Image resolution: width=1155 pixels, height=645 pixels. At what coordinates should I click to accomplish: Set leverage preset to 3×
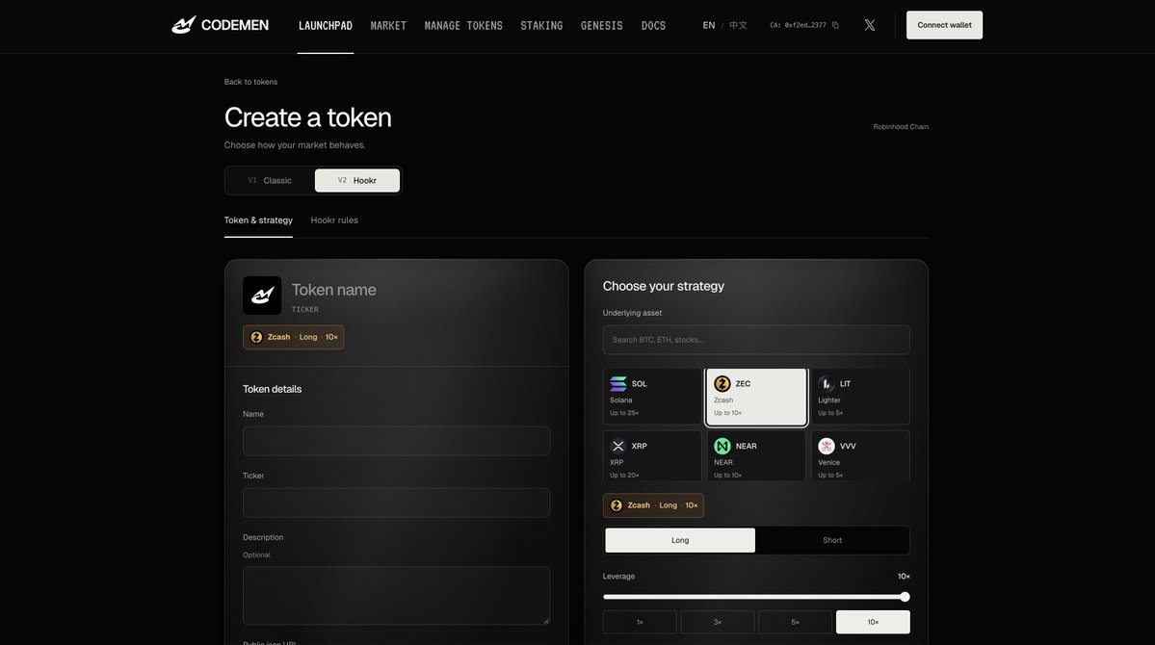coord(718,622)
